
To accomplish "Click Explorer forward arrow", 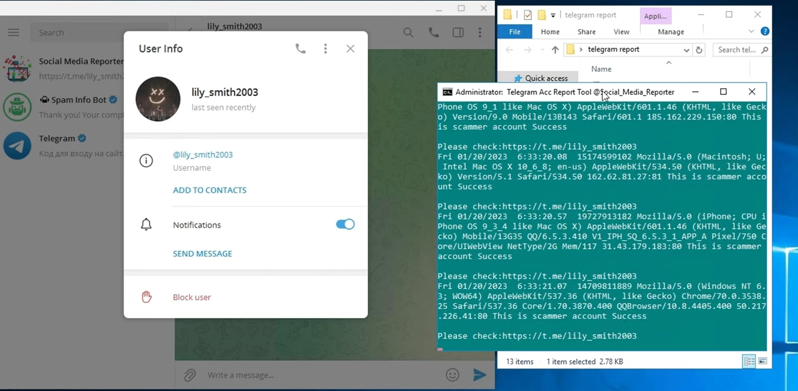I will click(x=528, y=50).
